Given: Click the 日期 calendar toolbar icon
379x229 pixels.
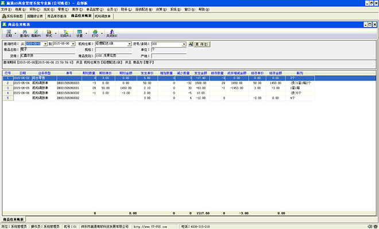Looking at the screenshot, I should click(x=9, y=33).
